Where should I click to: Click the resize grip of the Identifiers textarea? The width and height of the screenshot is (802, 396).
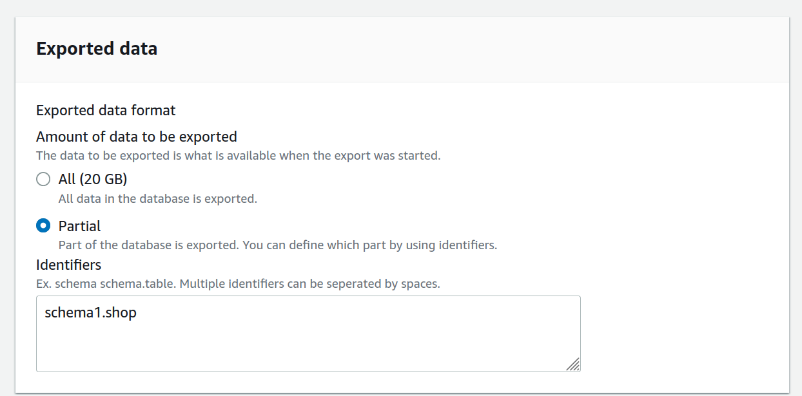coord(574,365)
